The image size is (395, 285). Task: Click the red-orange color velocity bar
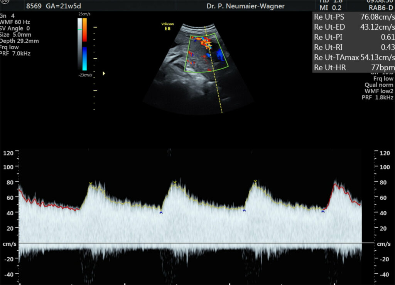[84, 30]
